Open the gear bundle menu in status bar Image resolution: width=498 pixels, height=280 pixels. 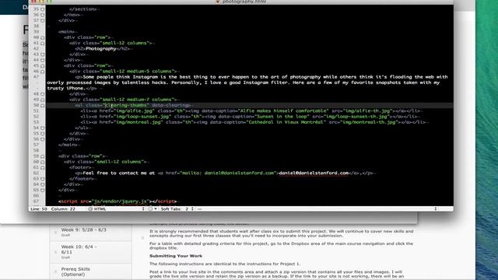(153, 209)
